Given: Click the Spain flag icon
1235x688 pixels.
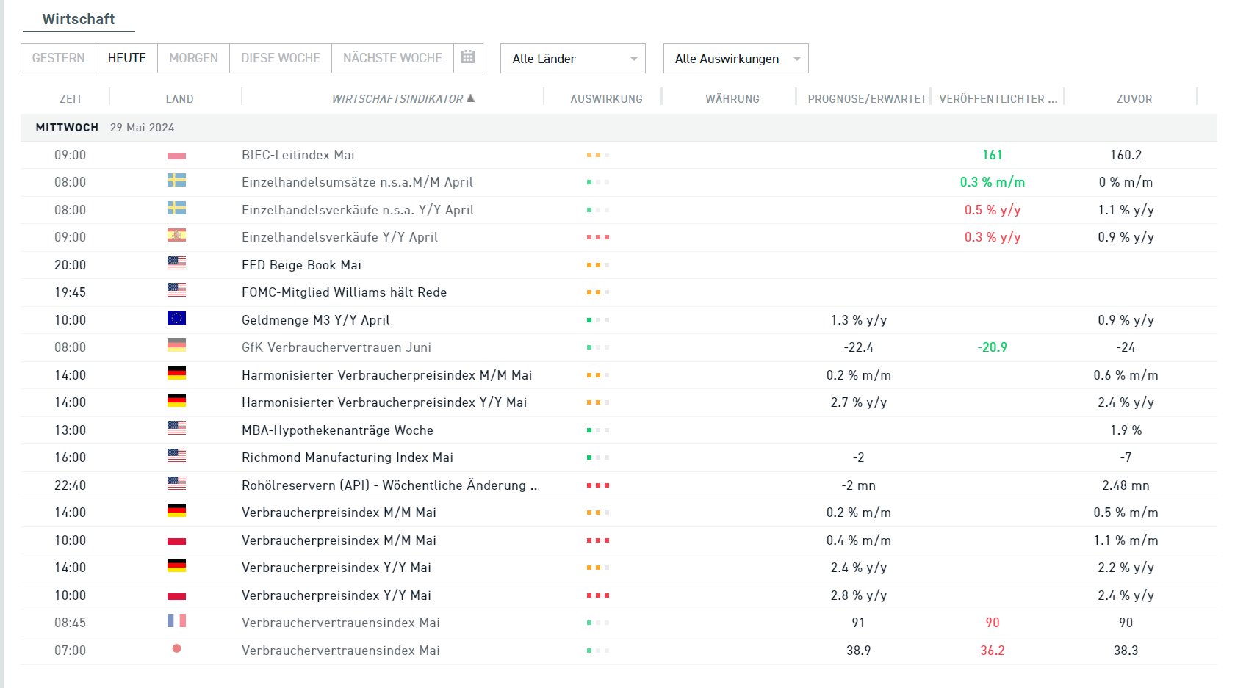Looking at the screenshot, I should (x=176, y=236).
